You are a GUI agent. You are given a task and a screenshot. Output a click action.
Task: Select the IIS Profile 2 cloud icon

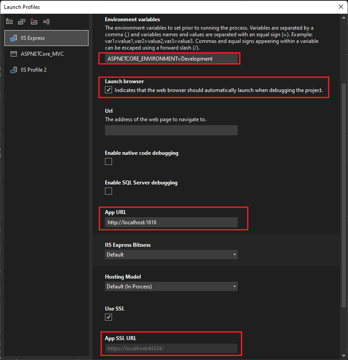pyautogui.click(x=13, y=69)
